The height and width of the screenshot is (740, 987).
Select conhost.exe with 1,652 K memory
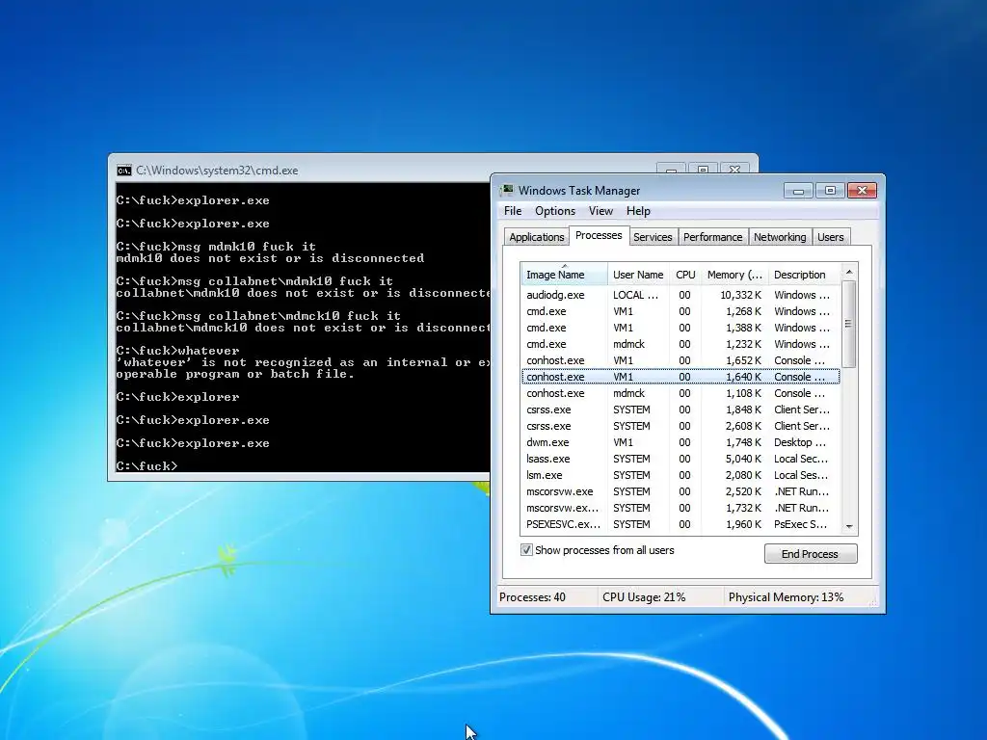[x=680, y=360]
